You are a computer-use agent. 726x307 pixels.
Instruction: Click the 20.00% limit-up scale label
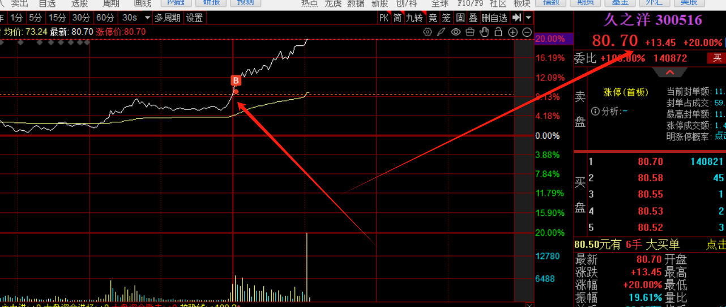pos(550,39)
